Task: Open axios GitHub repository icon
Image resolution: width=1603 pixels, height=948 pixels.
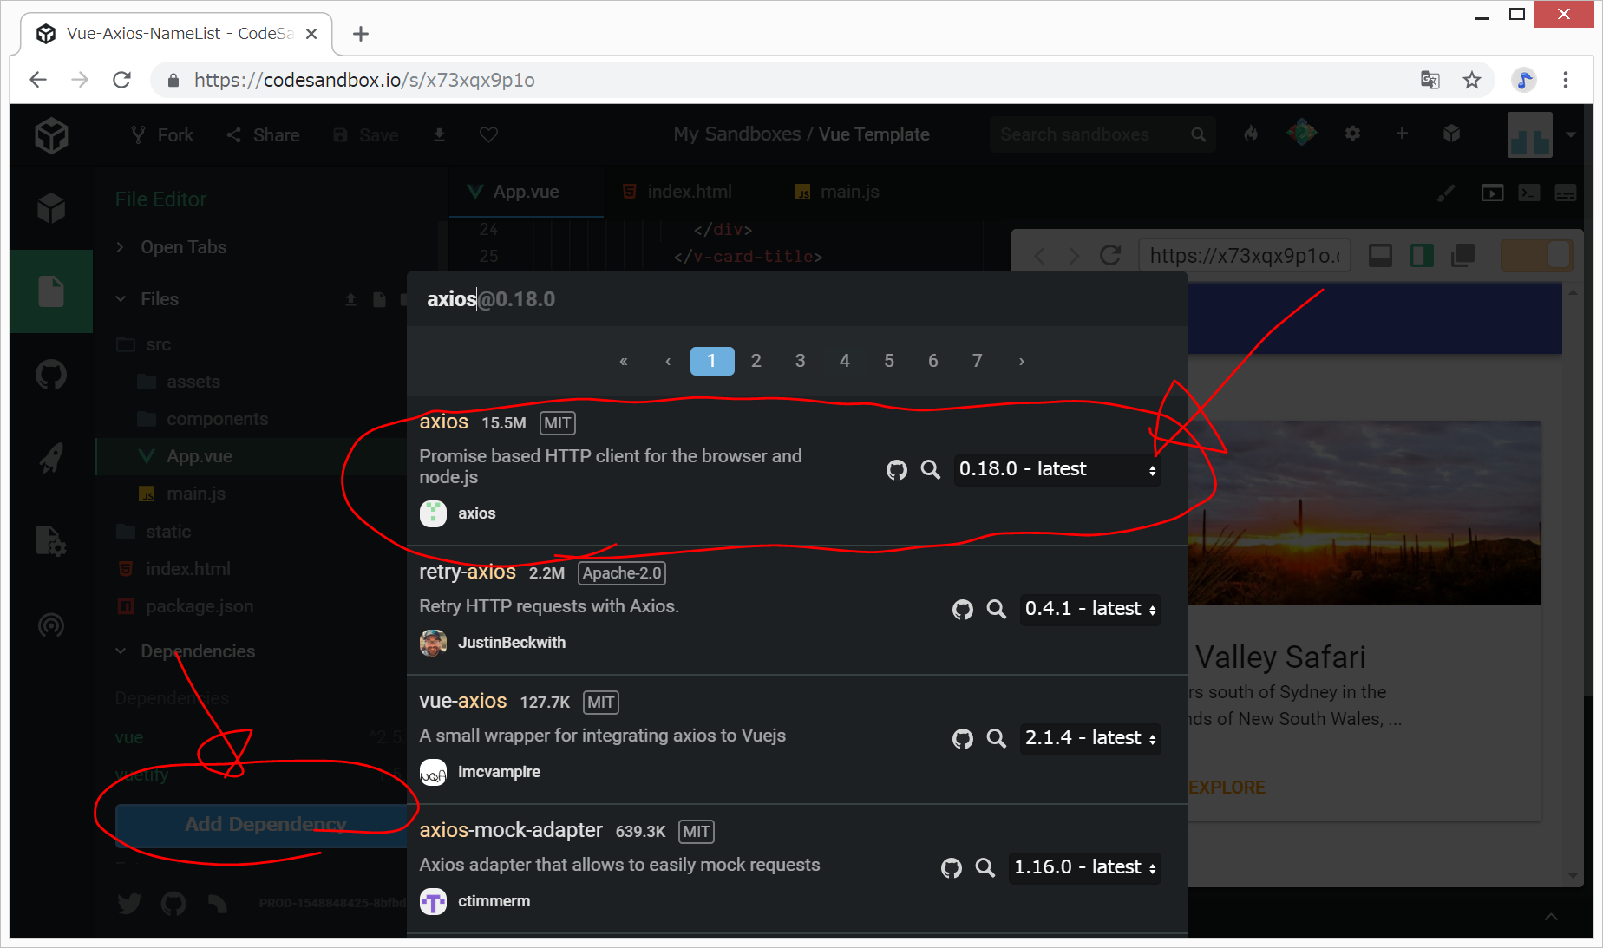Action: coord(896,470)
